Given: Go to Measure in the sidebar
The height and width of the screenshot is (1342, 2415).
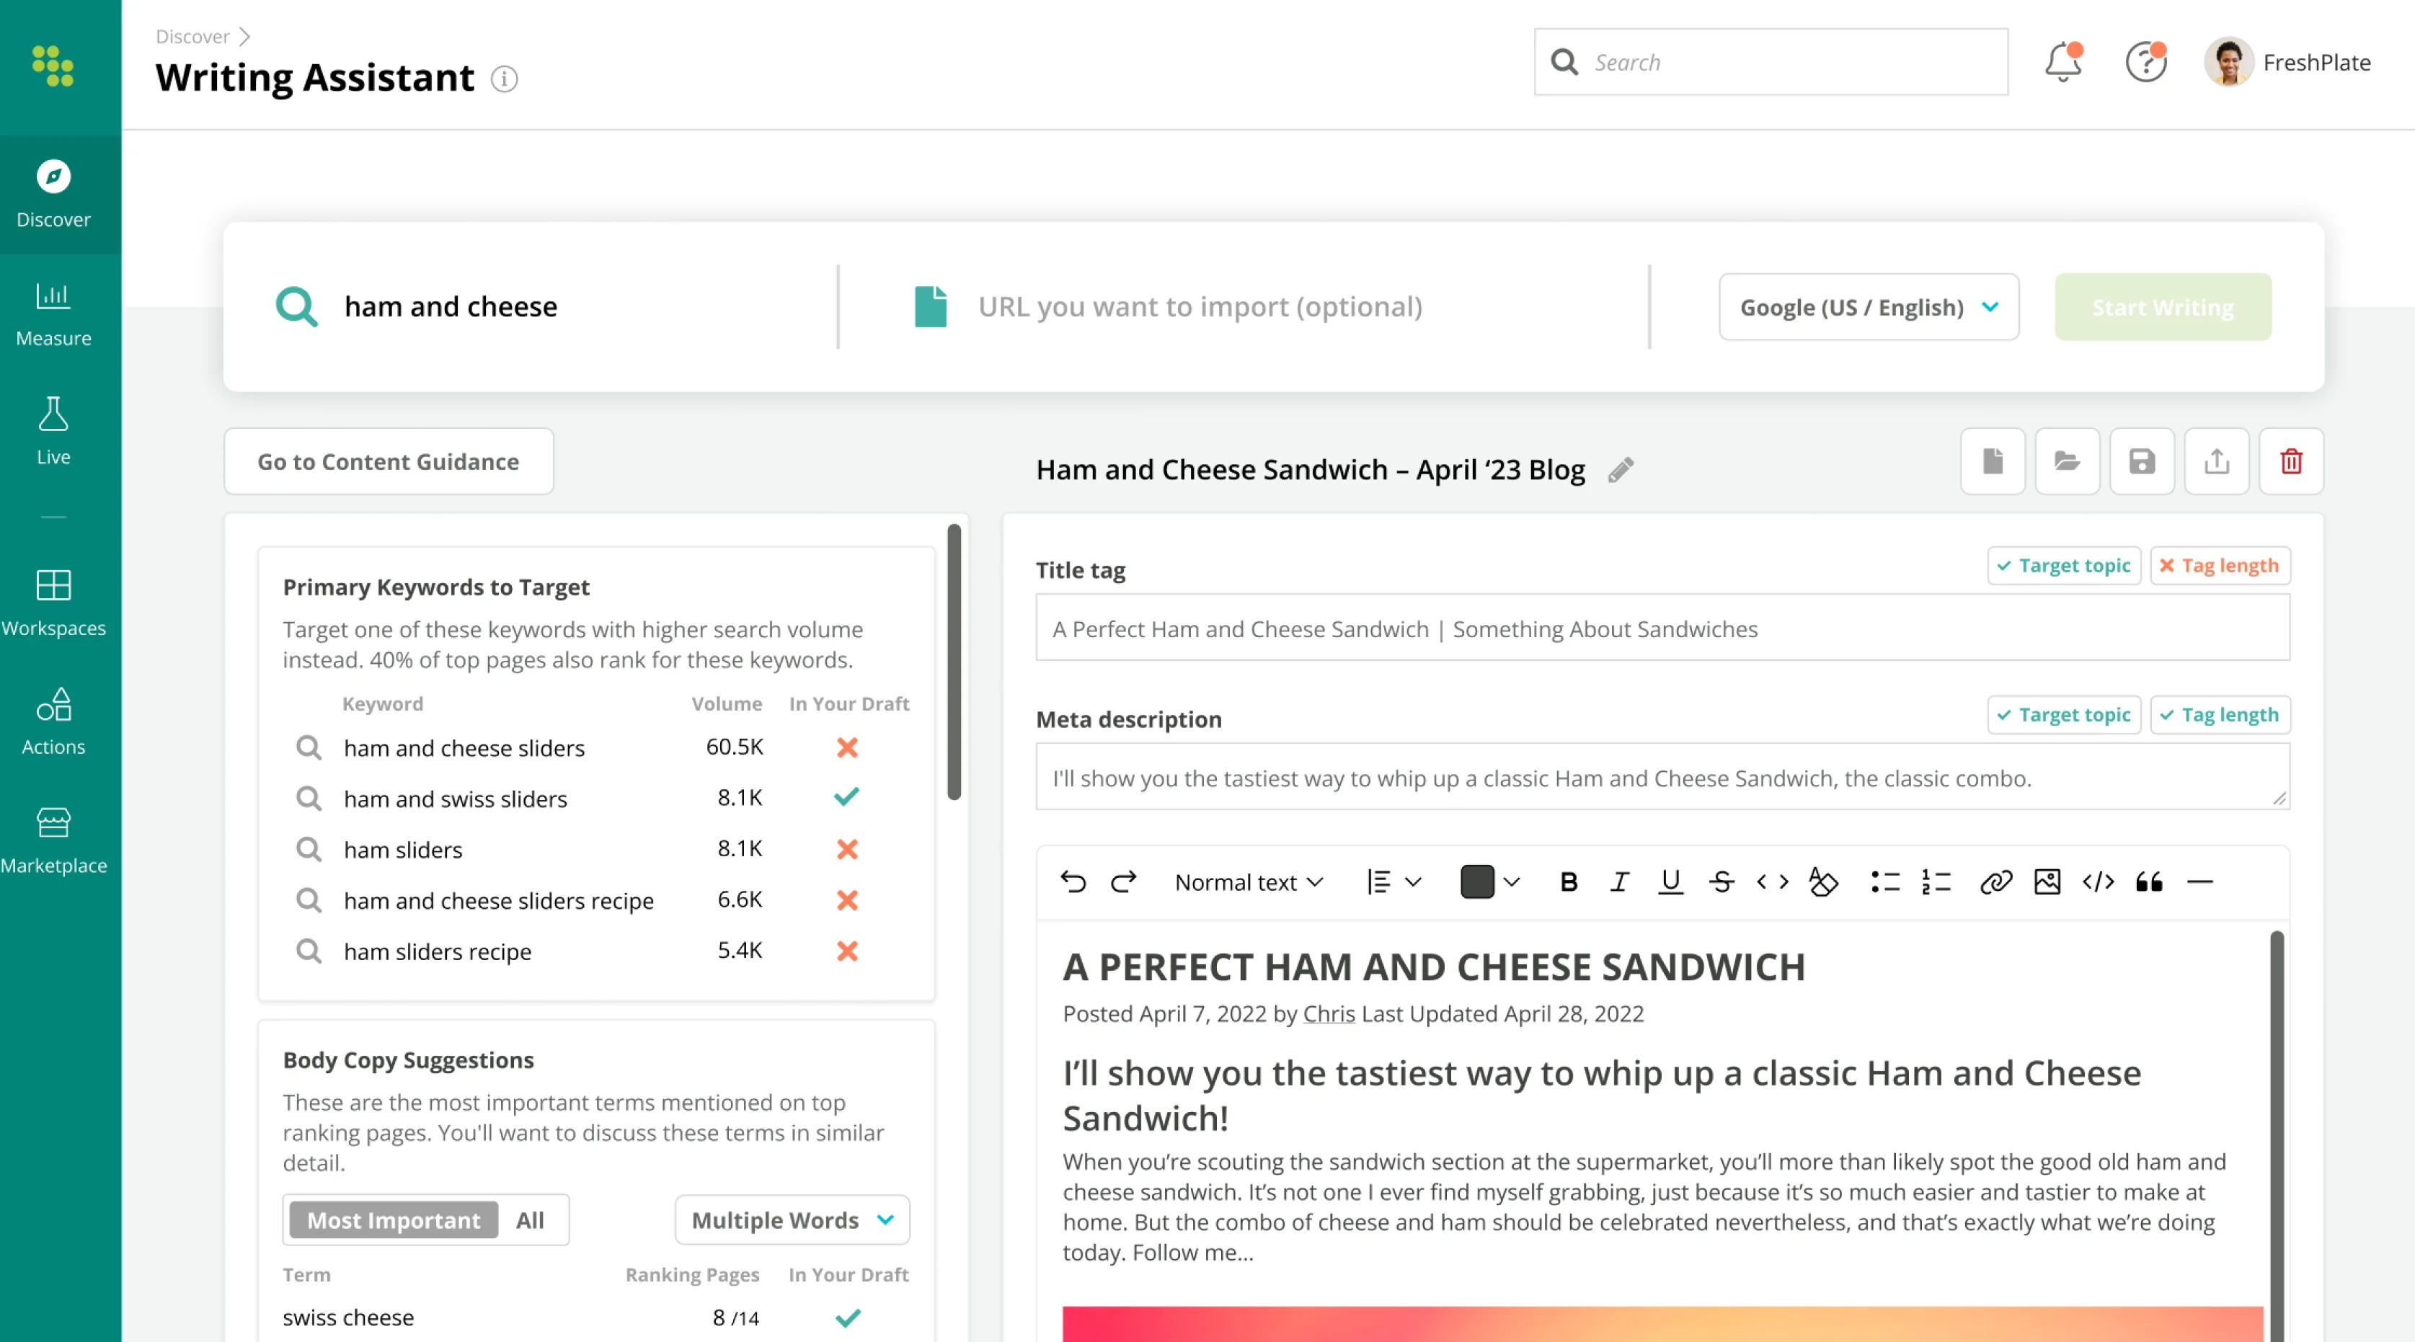Looking at the screenshot, I should (53, 314).
